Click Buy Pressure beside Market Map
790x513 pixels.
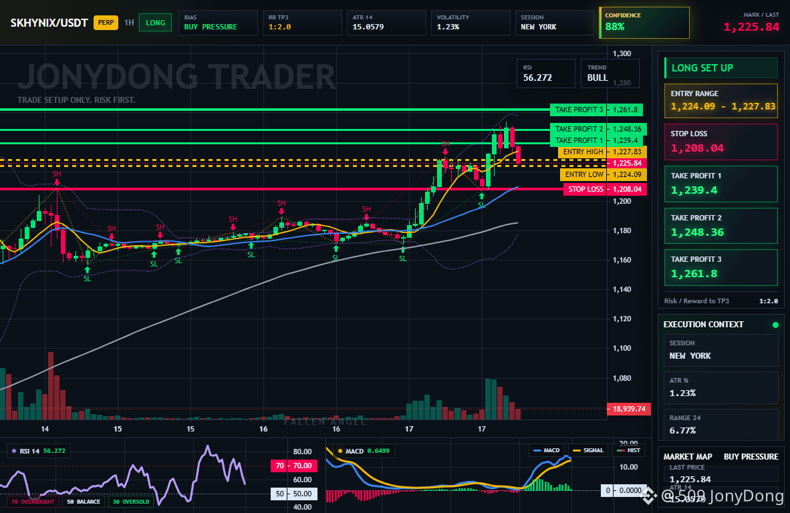751,457
